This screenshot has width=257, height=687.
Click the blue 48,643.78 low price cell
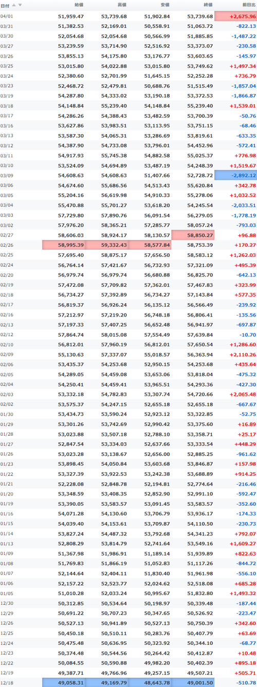point(150,683)
